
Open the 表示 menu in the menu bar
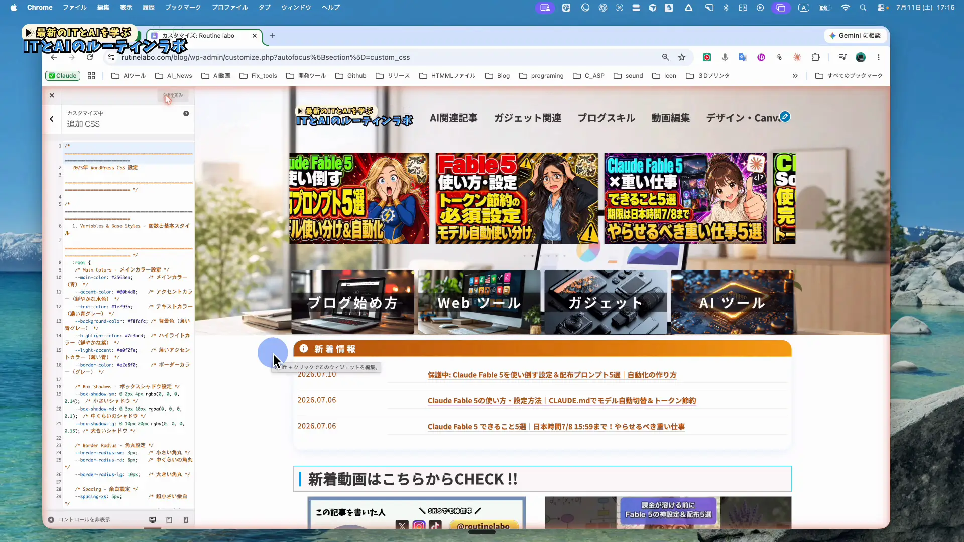point(126,7)
